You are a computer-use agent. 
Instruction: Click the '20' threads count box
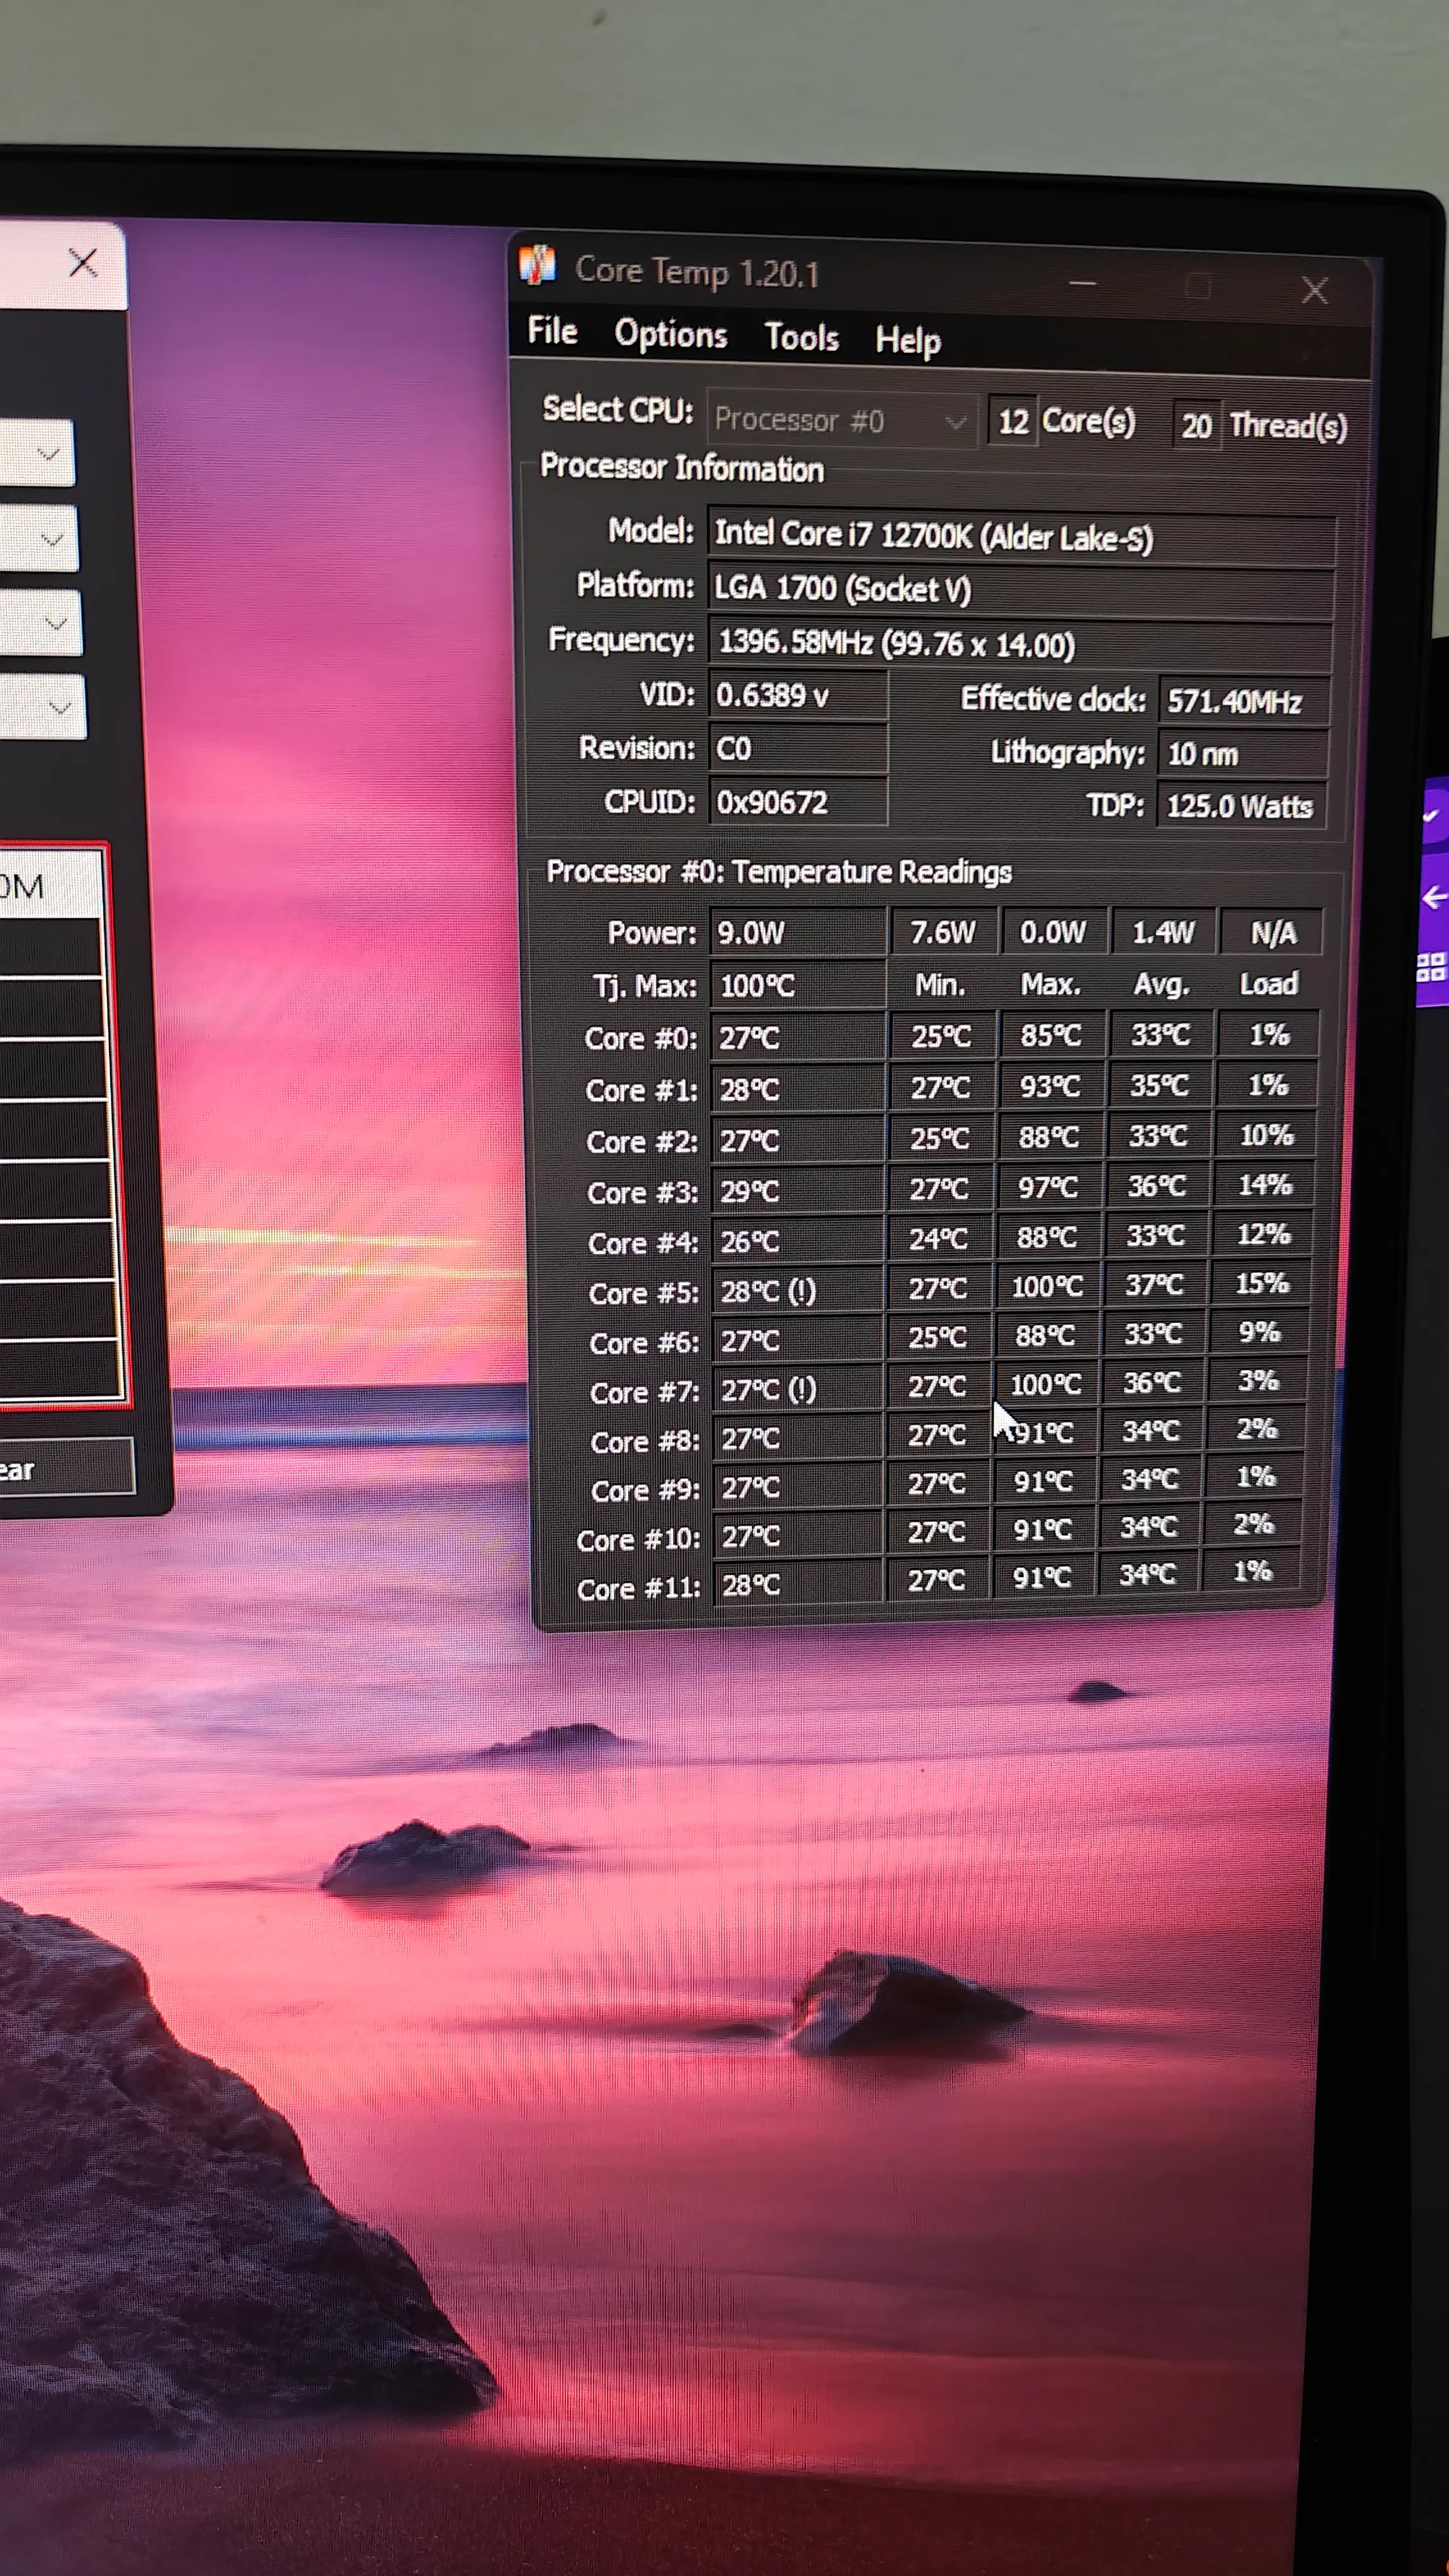(x=1198, y=425)
